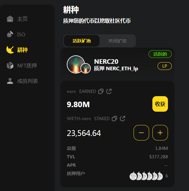Click the yellow 收获 harvest button
This screenshot has height=191, width=189.
click(x=160, y=104)
